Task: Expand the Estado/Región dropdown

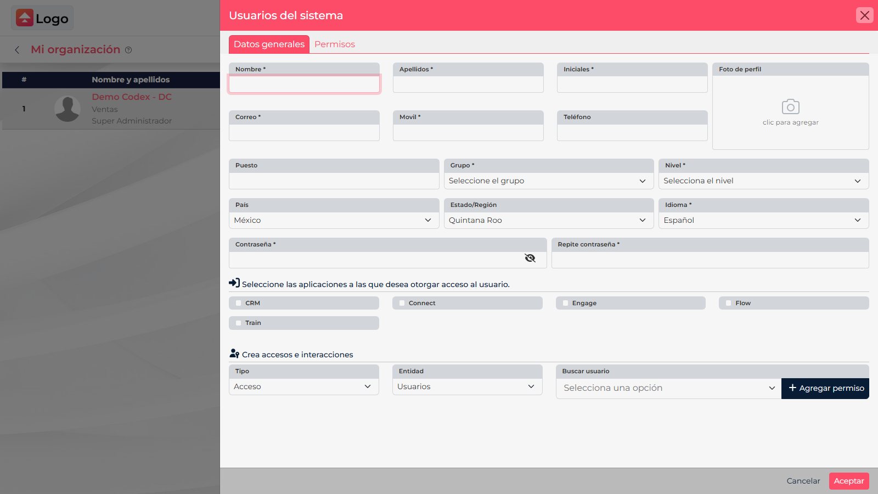Action: coord(549,221)
